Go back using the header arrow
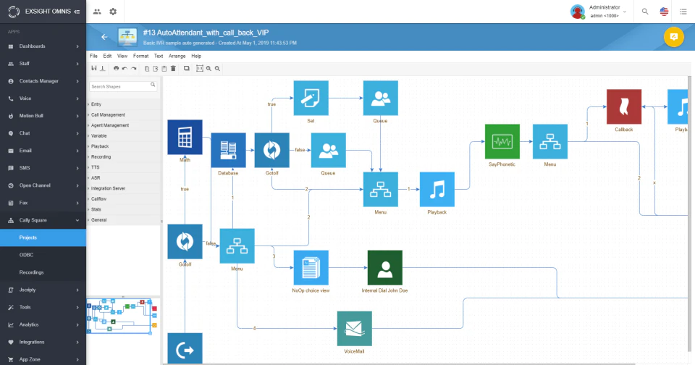The height and width of the screenshot is (365, 695). click(x=104, y=37)
